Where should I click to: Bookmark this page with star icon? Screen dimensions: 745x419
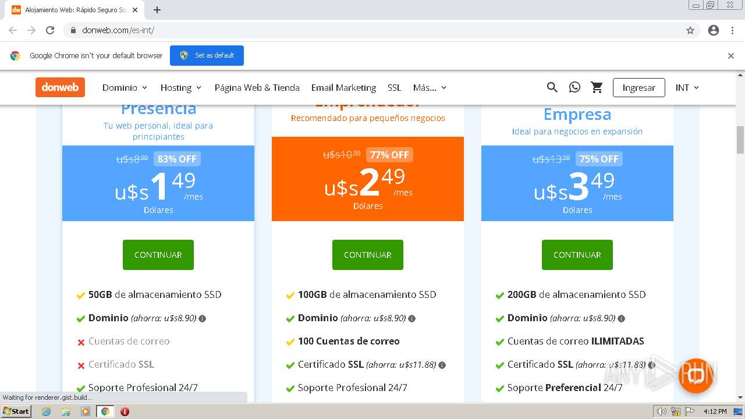(x=690, y=30)
